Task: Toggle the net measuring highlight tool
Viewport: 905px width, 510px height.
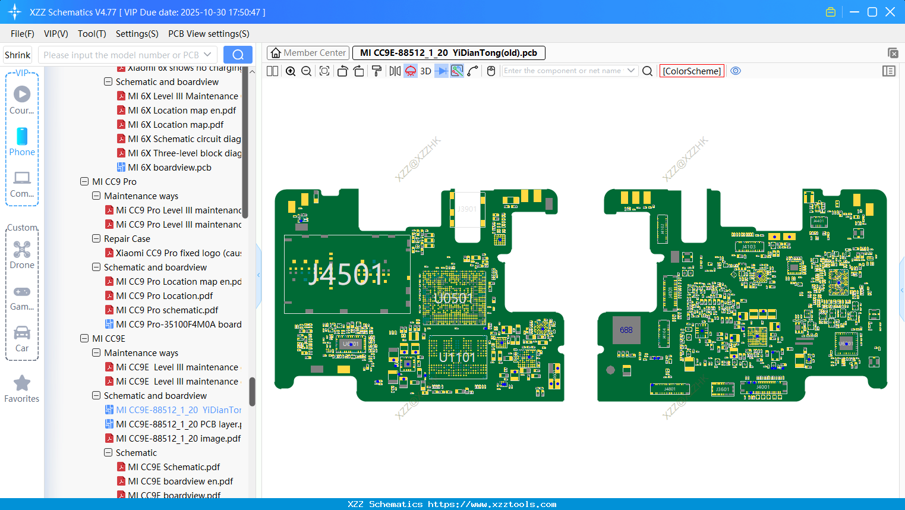Action: coord(458,71)
